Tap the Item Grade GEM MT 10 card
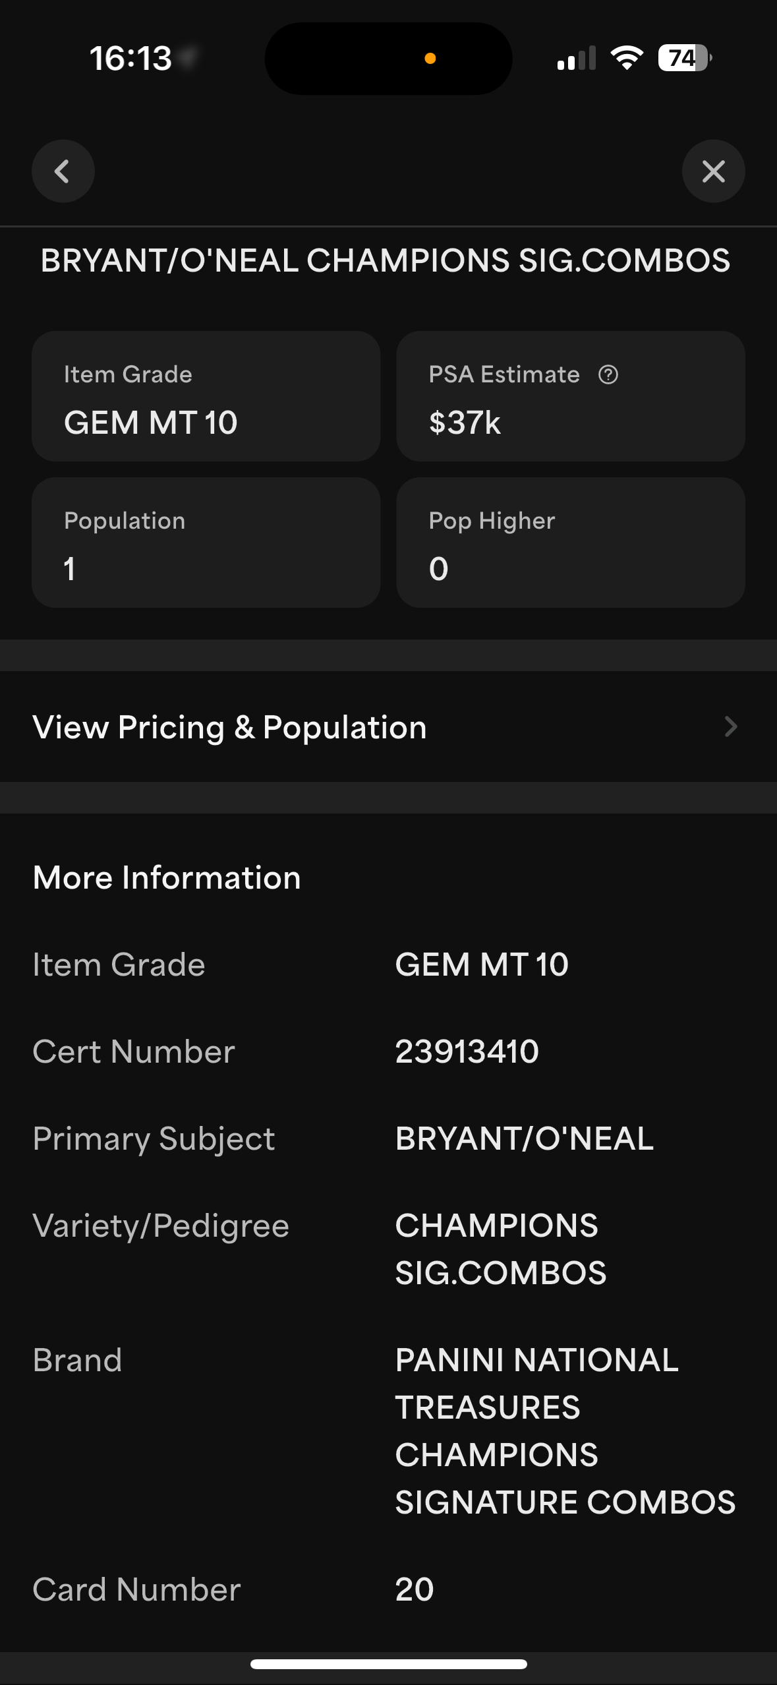777x1685 pixels. pos(206,396)
